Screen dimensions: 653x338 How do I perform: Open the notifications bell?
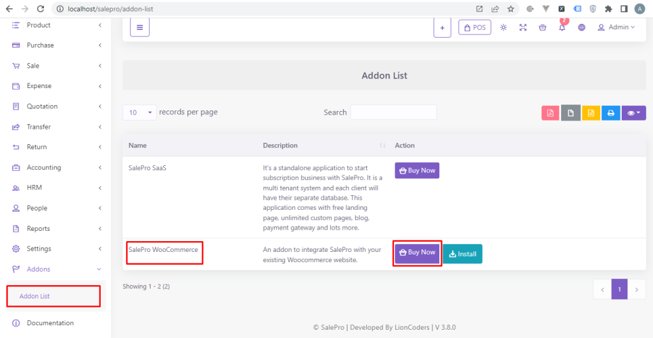tap(562, 27)
